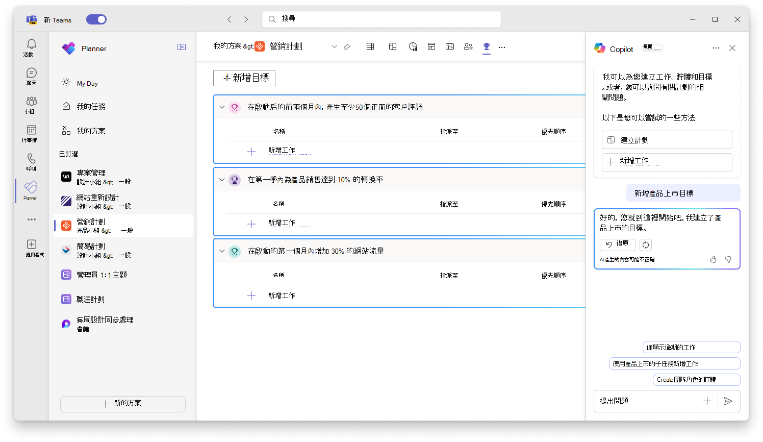
Task: Select the 管理員 1:1 主題 plan
Action: pyautogui.click(x=123, y=275)
